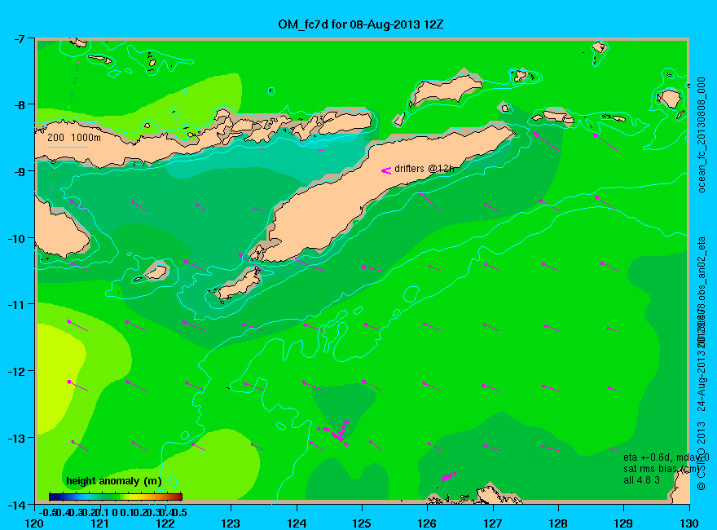Image resolution: width=717 pixels, height=530 pixels.
Task: Click latitude tick label -10
Action: click(16, 238)
